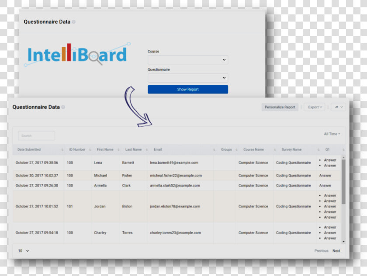Click last name Barnett

point(128,162)
